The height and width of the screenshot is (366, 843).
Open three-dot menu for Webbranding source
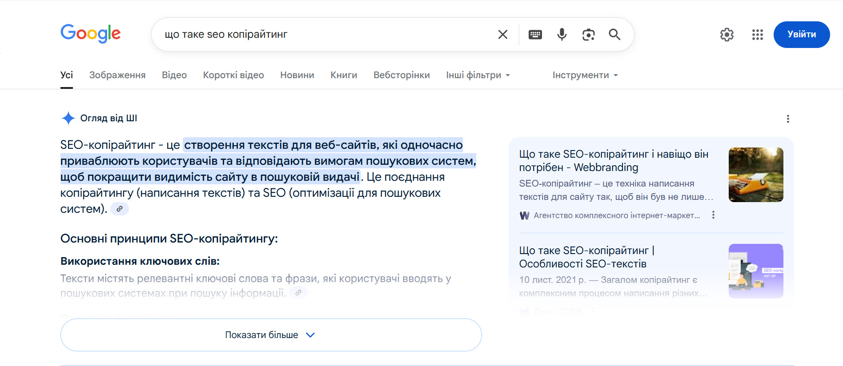coord(713,215)
